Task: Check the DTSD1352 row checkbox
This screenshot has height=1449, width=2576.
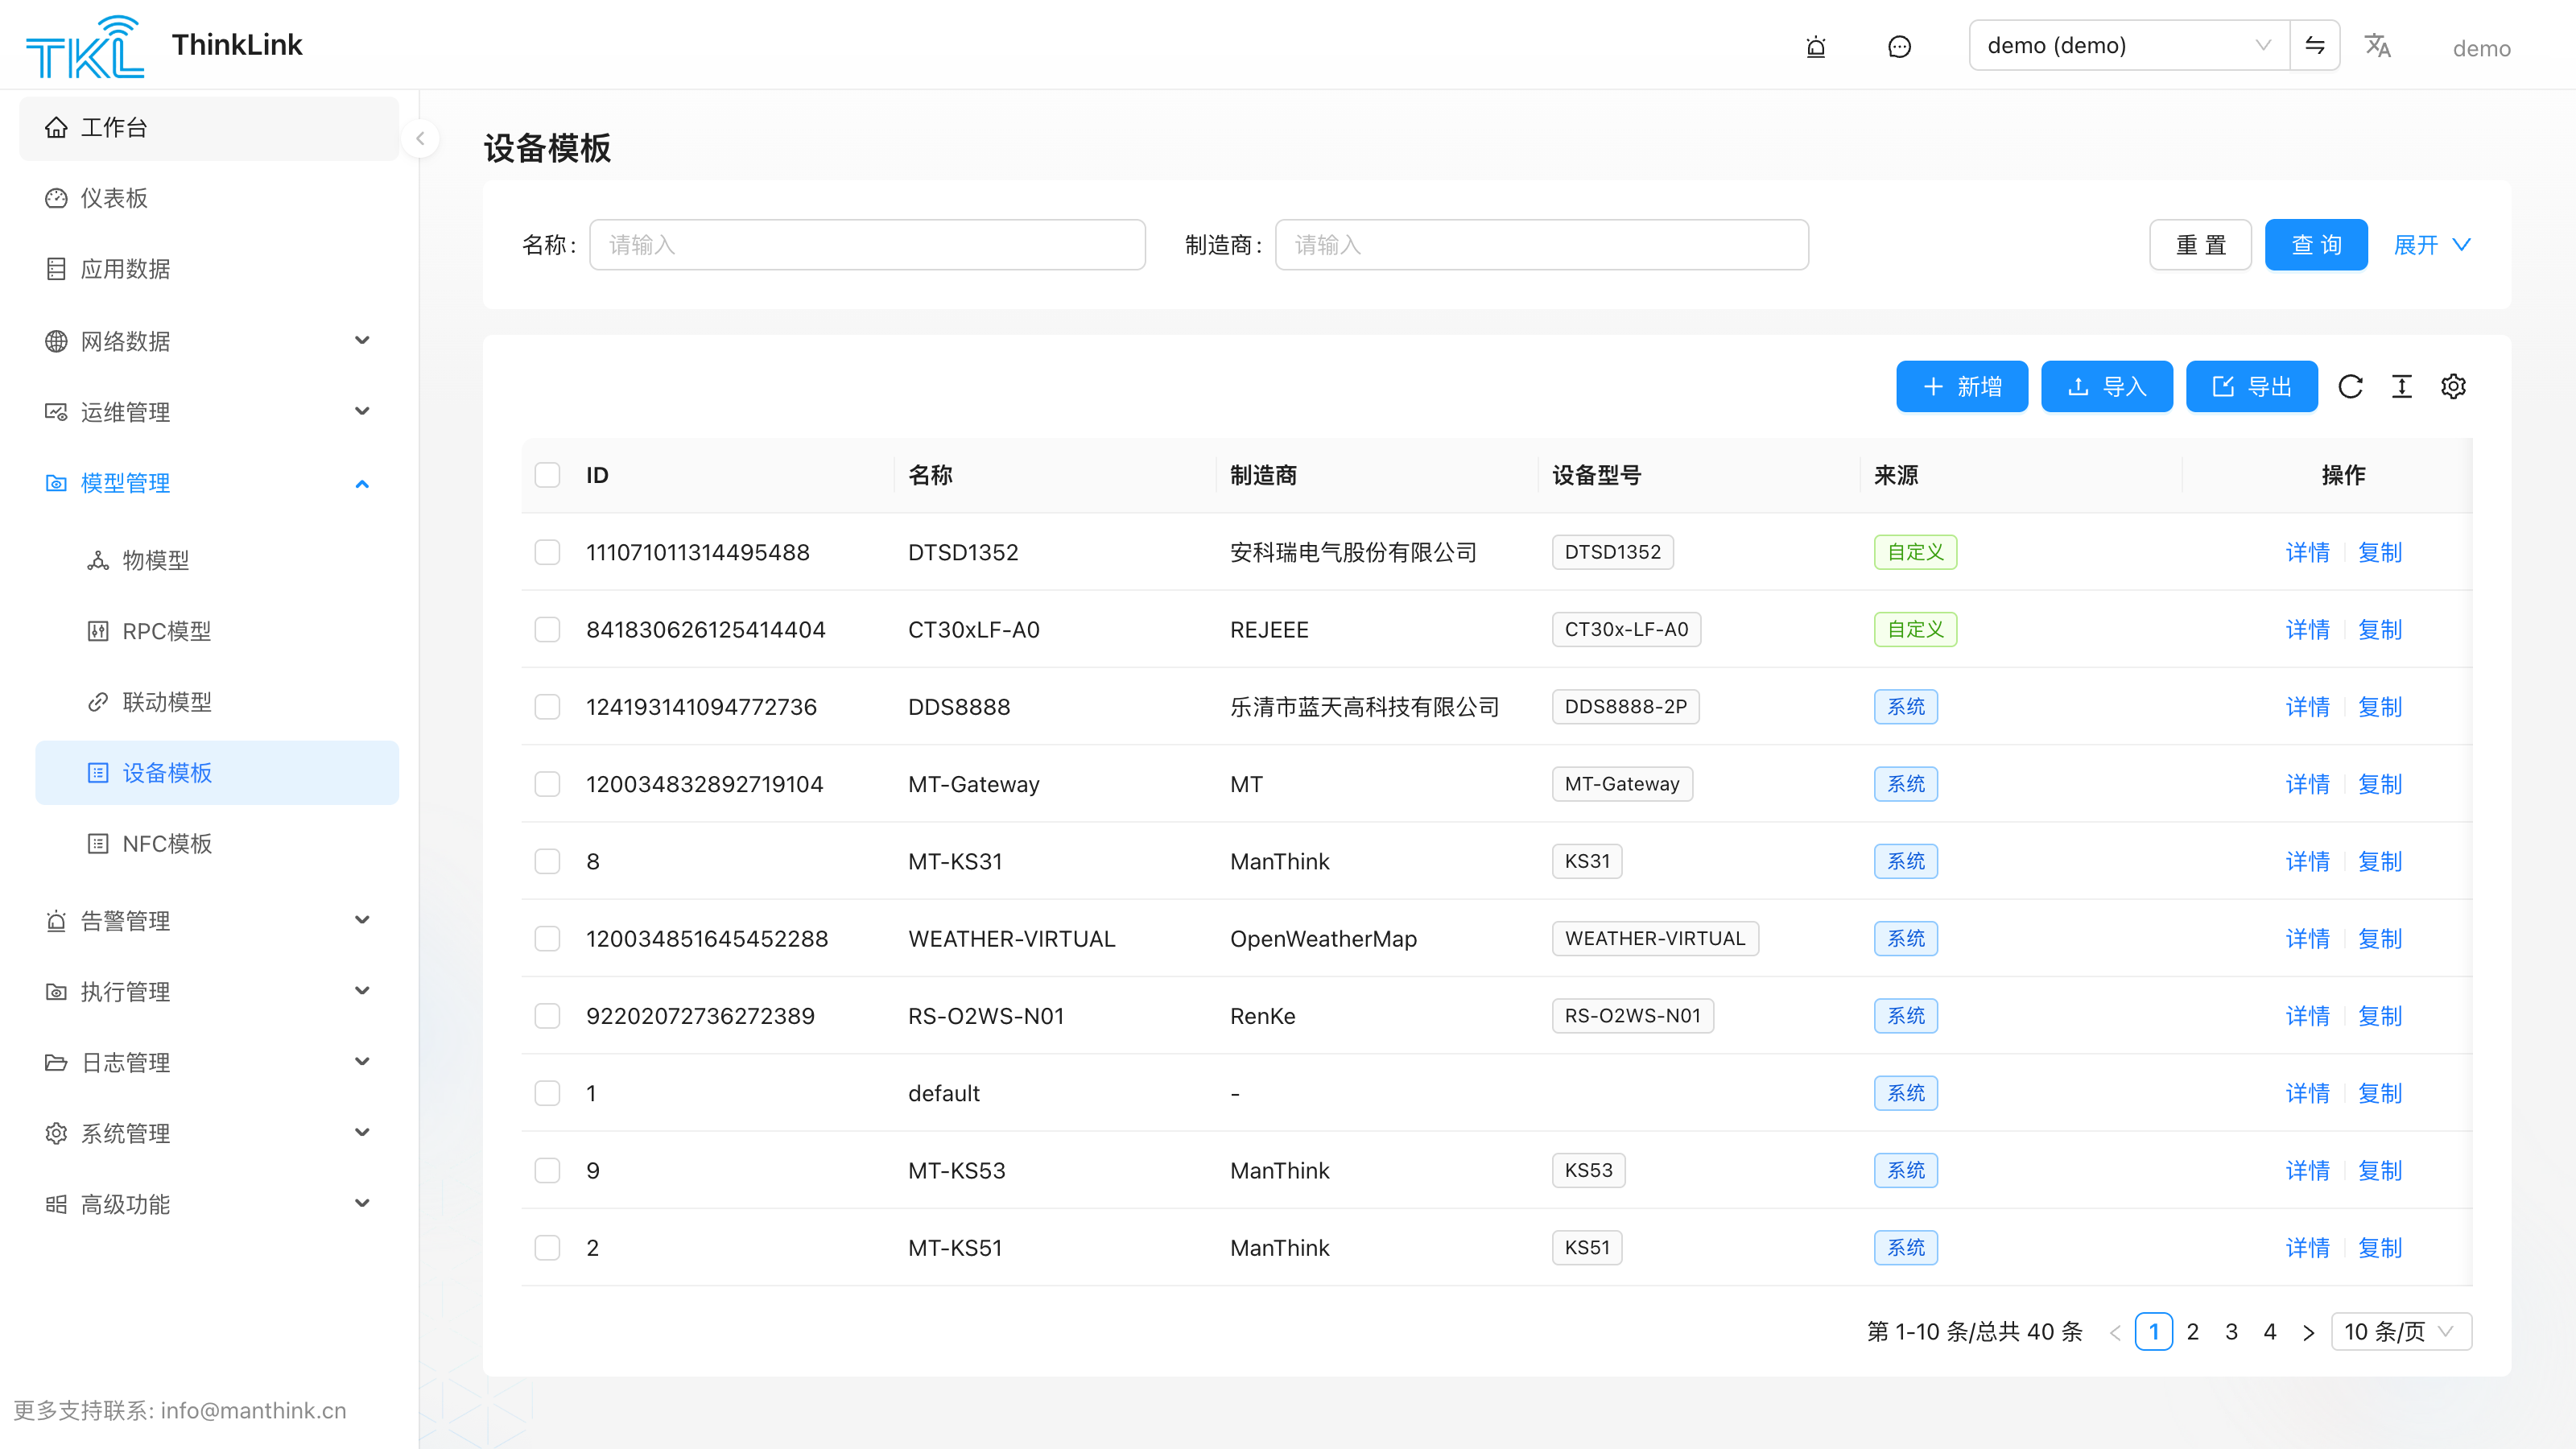Action: tap(547, 552)
